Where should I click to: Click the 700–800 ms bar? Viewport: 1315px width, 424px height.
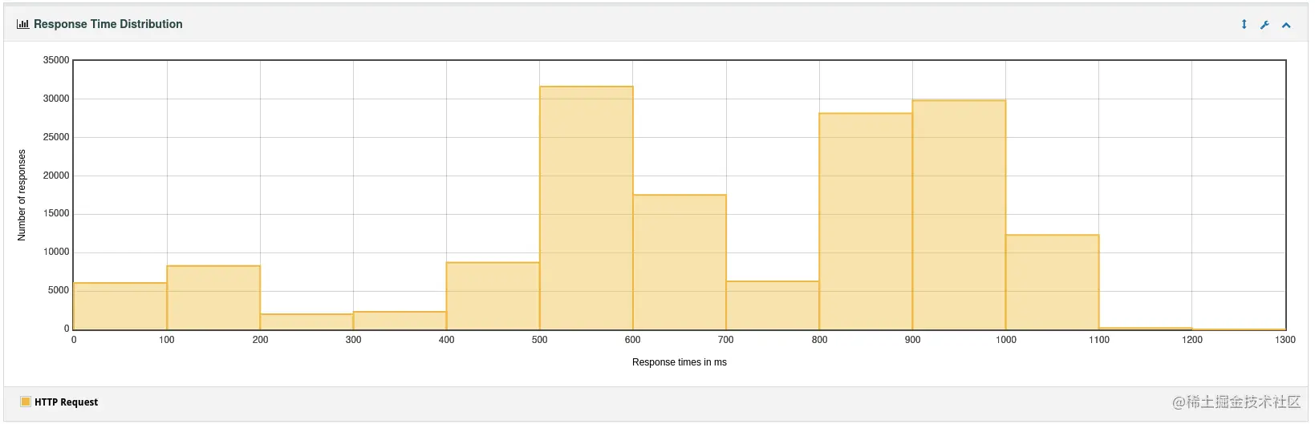[773, 305]
